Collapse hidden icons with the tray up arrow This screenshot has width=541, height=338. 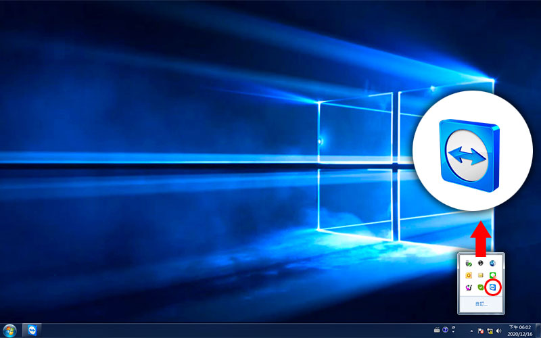point(471,331)
